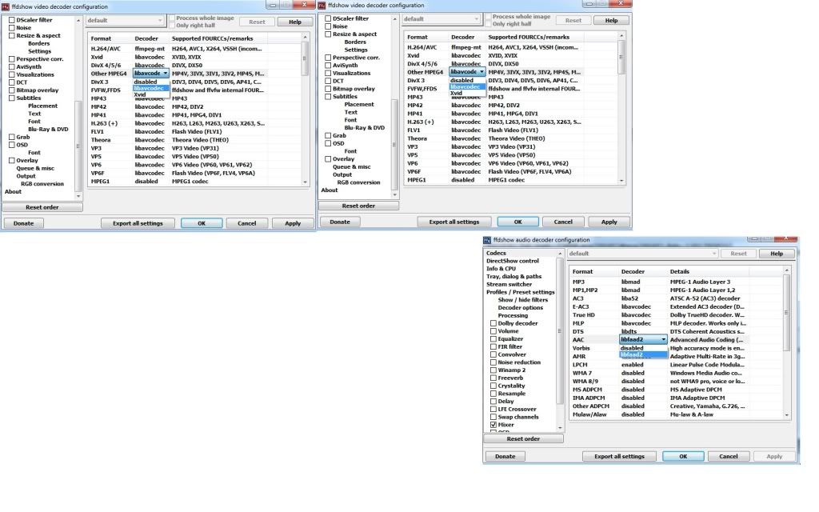Click Reset order in audio decoder window
Image resolution: width=819 pixels, height=512 pixels.
coord(523,439)
